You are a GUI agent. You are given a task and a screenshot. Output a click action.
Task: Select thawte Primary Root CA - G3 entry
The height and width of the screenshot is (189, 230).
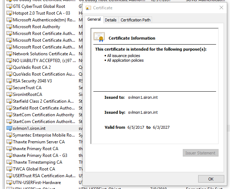(40, 155)
